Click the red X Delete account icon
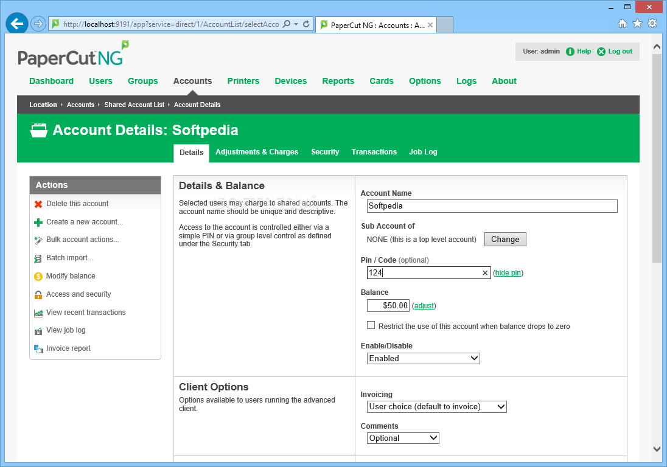The width and height of the screenshot is (667, 467). 38,204
